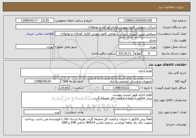Viewport: 196px width, 138px height.
Task: Click the remaining time field 23:10:11
Action: coord(125,53)
